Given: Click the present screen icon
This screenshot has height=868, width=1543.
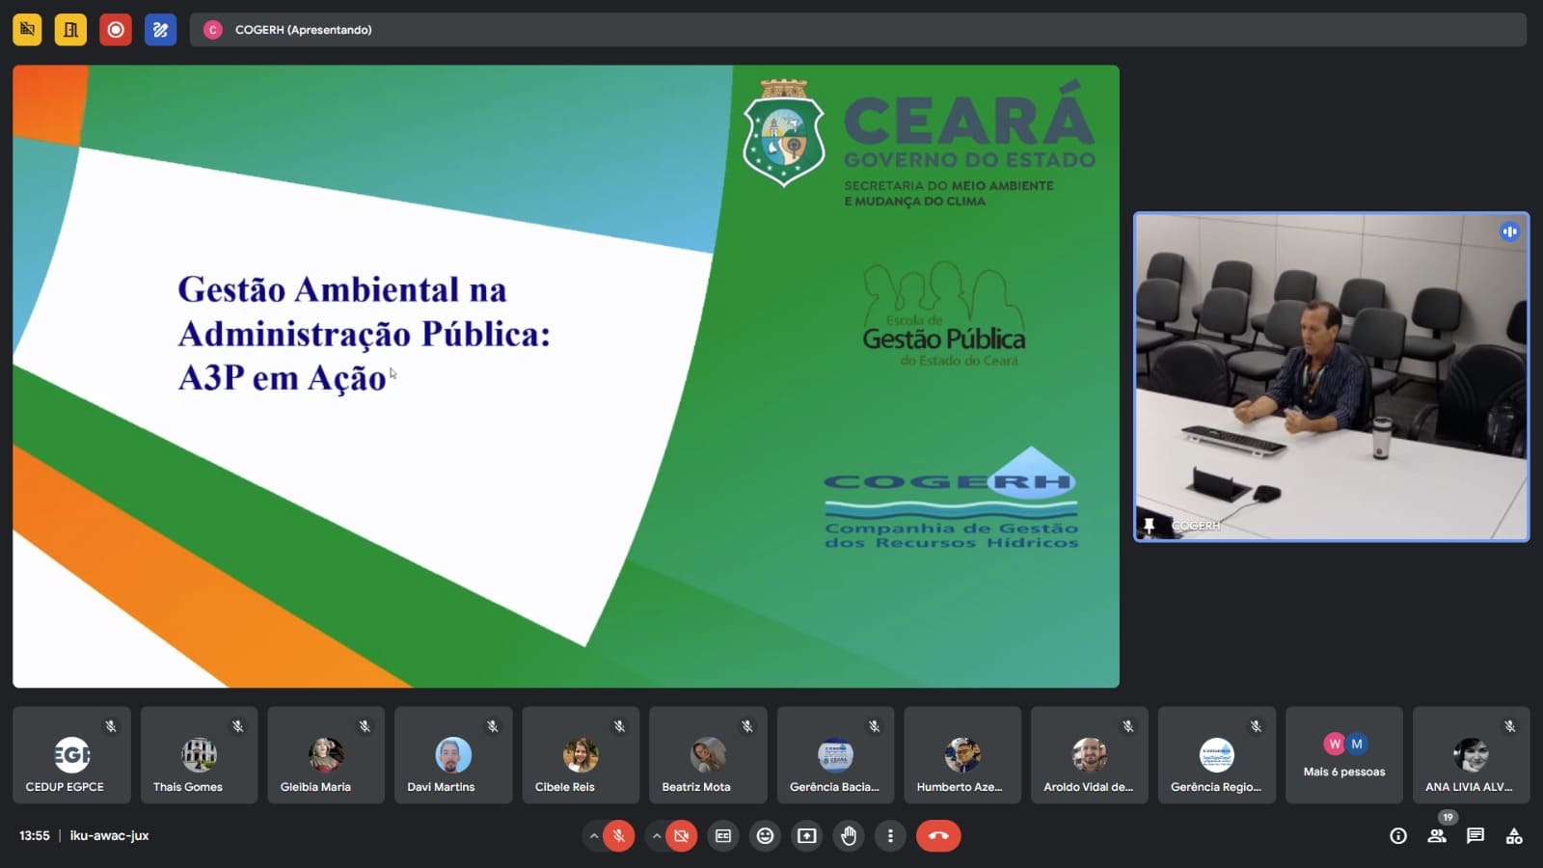Looking at the screenshot, I should pos(807,836).
